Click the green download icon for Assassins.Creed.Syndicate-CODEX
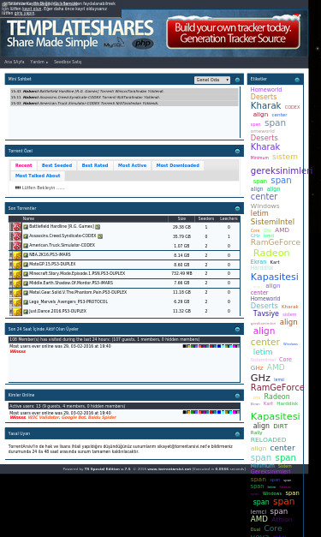321x537 pixels. coord(26,236)
